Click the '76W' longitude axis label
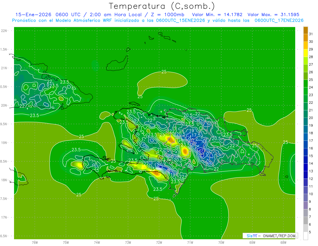 35,242
